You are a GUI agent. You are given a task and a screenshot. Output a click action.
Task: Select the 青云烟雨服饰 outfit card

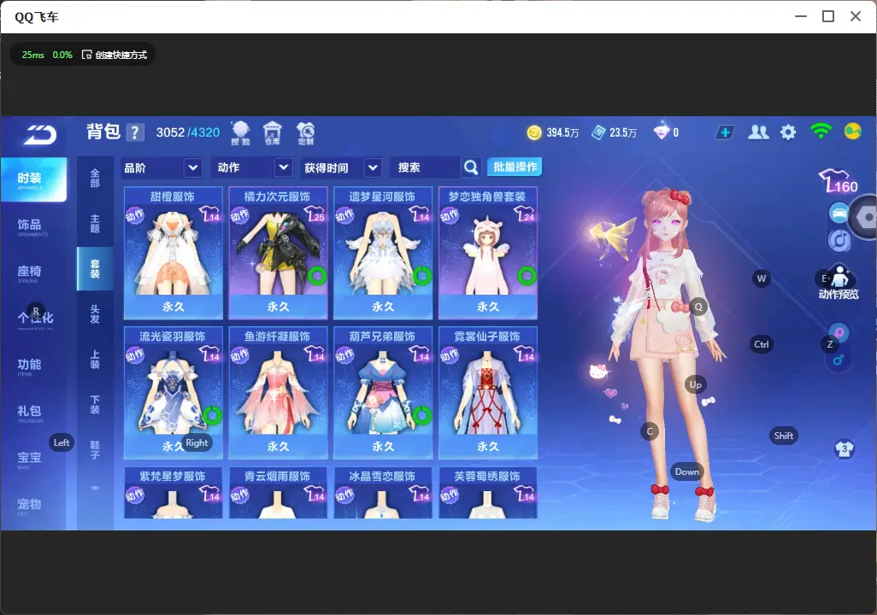click(278, 493)
